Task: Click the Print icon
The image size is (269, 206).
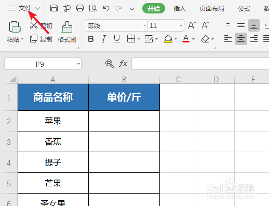Action: (x=80, y=8)
